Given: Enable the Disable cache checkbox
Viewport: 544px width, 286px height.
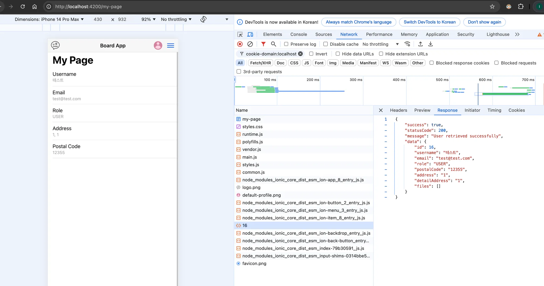Looking at the screenshot, I should point(325,44).
